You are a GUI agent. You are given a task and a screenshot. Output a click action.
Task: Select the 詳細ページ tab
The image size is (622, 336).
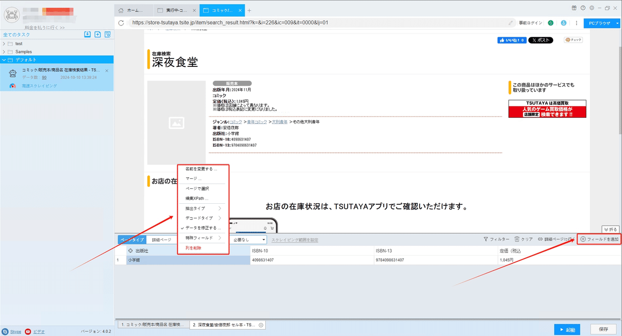pos(163,240)
